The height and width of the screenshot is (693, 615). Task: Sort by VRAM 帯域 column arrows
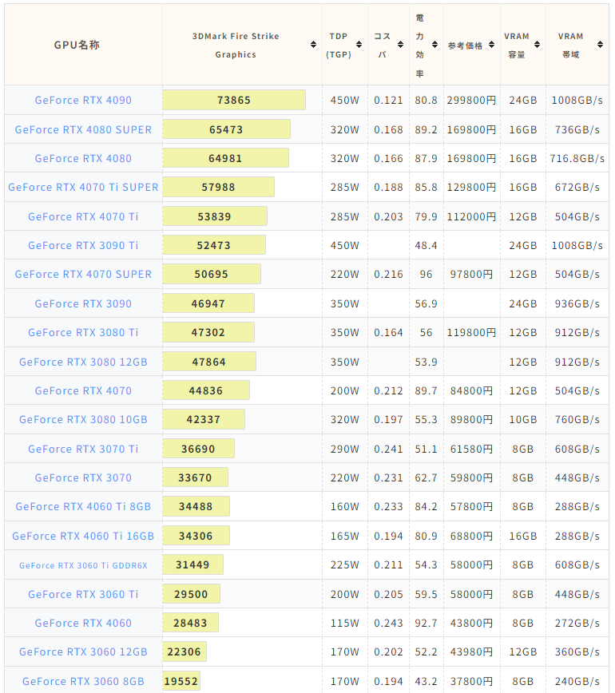tap(600, 45)
